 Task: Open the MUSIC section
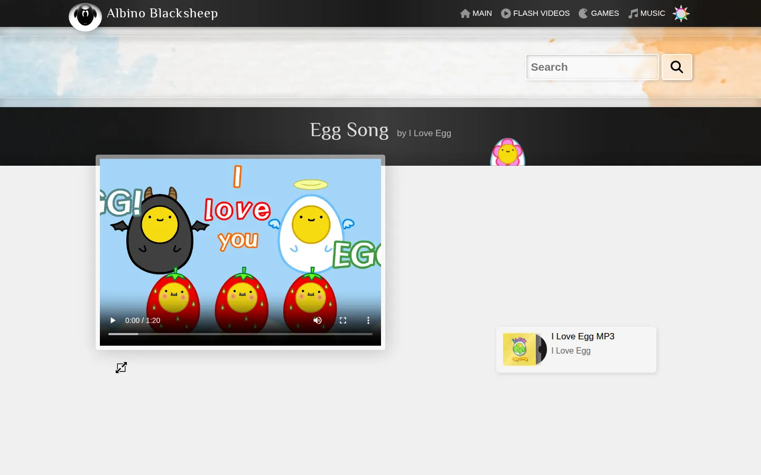(x=647, y=13)
